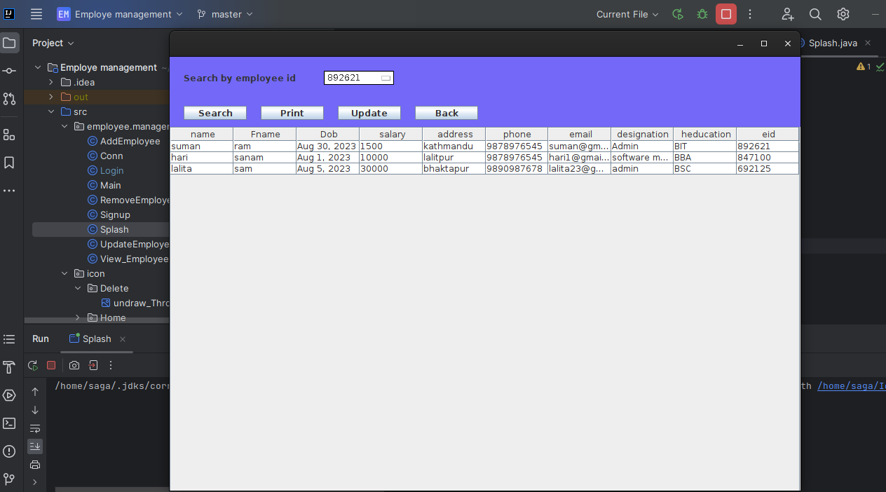Image resolution: width=886 pixels, height=492 pixels.
Task: Expand the .idea folder
Action: (x=50, y=82)
